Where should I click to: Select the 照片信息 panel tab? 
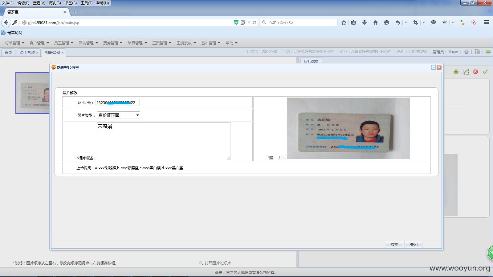311,61
